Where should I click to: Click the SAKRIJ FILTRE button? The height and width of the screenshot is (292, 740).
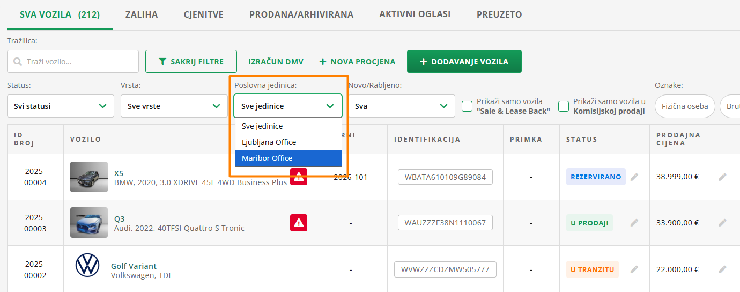(191, 62)
